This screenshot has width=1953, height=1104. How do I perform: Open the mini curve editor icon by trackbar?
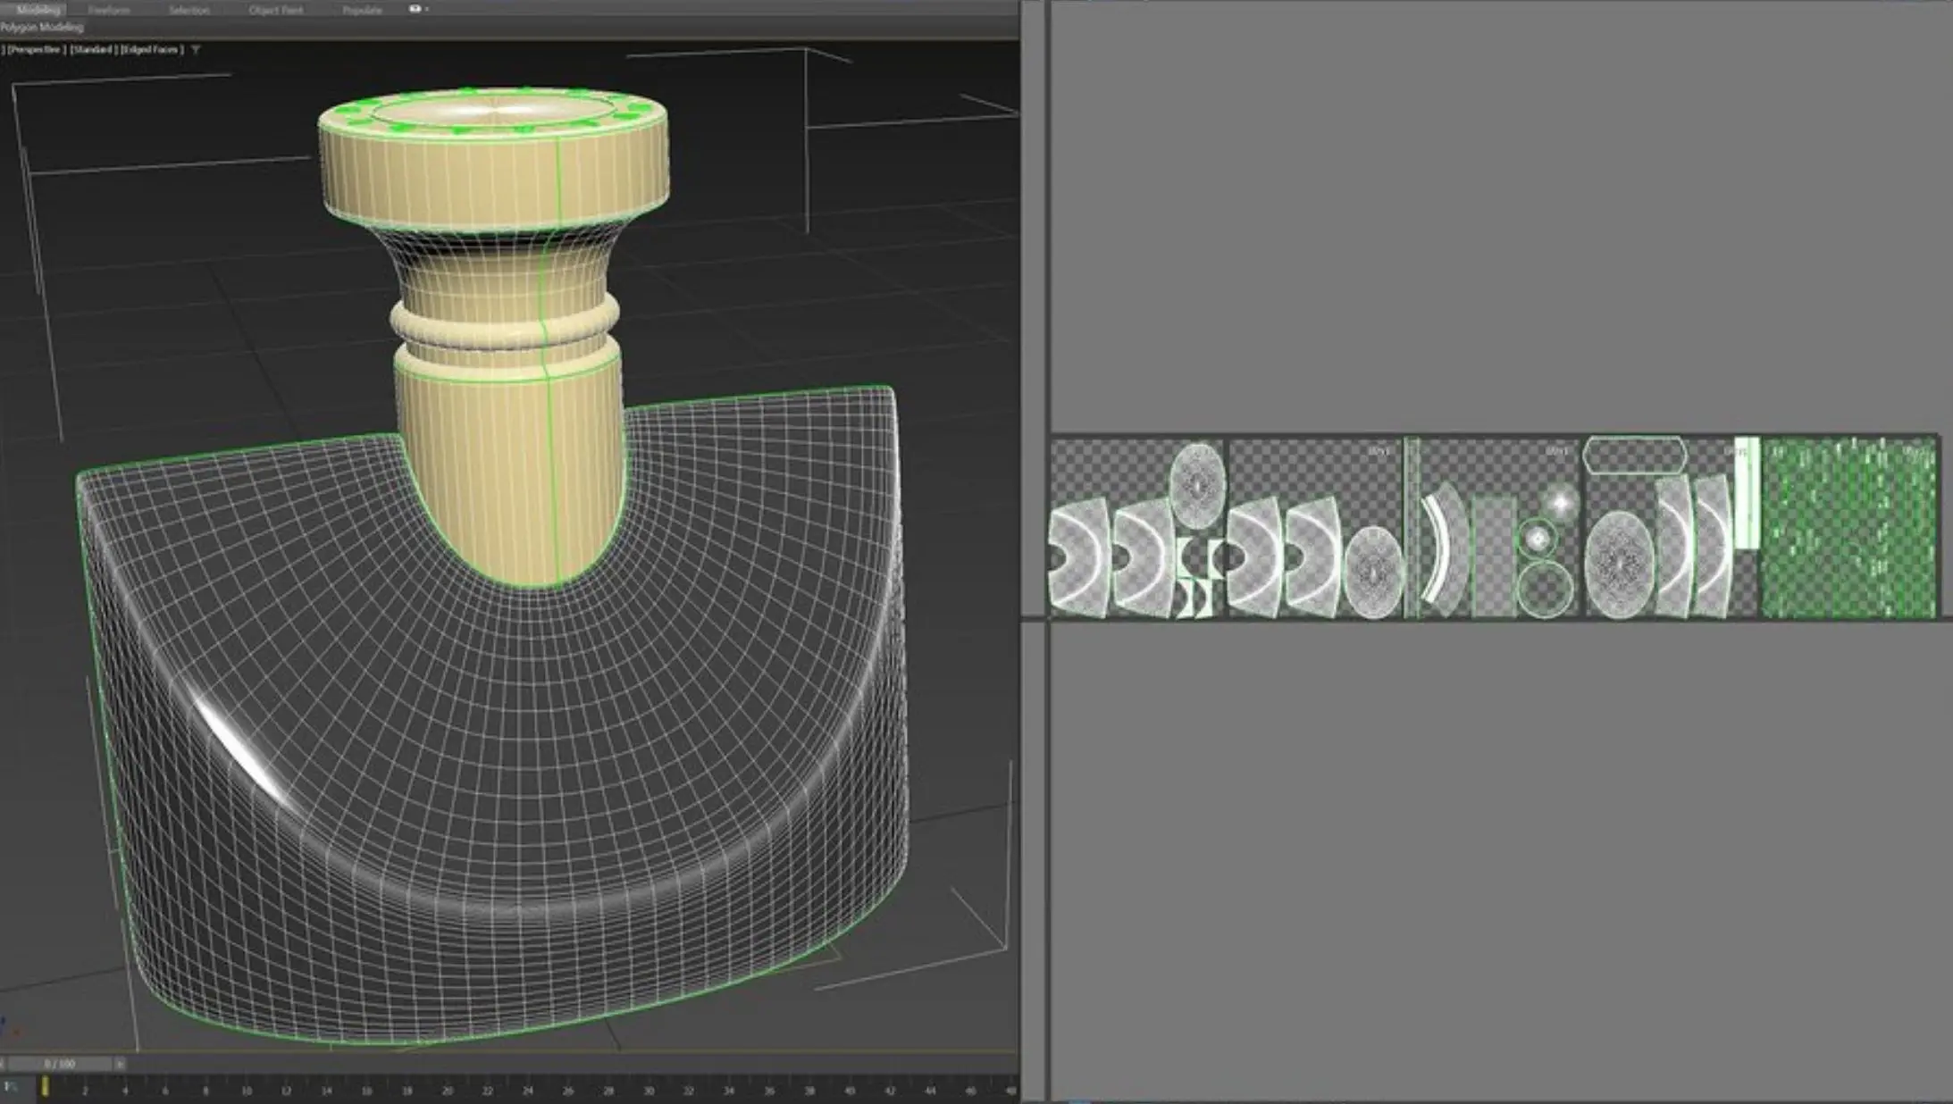click(x=11, y=1087)
